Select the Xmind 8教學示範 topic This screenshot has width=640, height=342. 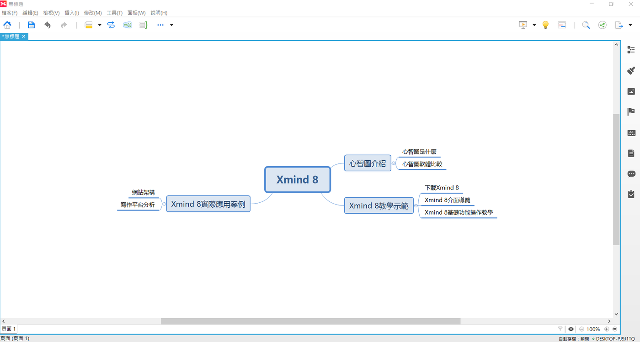pyautogui.click(x=379, y=205)
